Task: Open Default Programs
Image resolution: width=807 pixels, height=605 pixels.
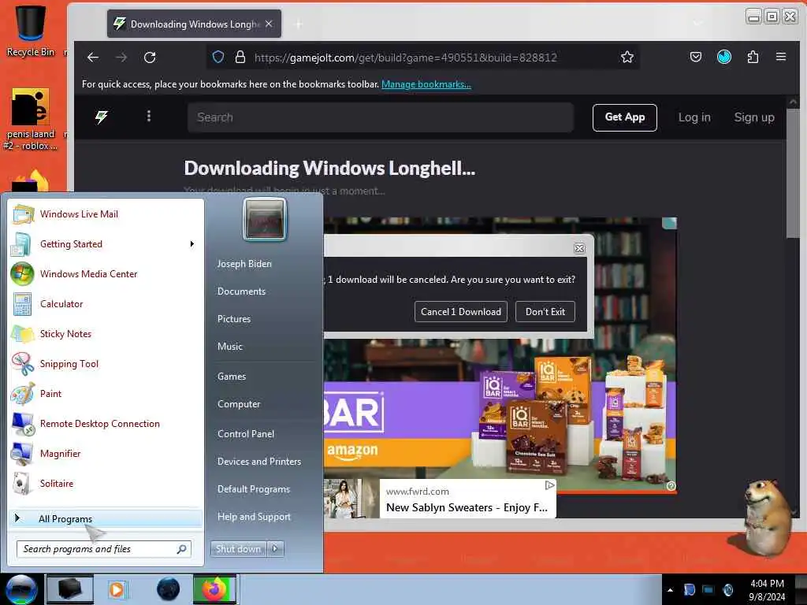Action: coord(254,488)
